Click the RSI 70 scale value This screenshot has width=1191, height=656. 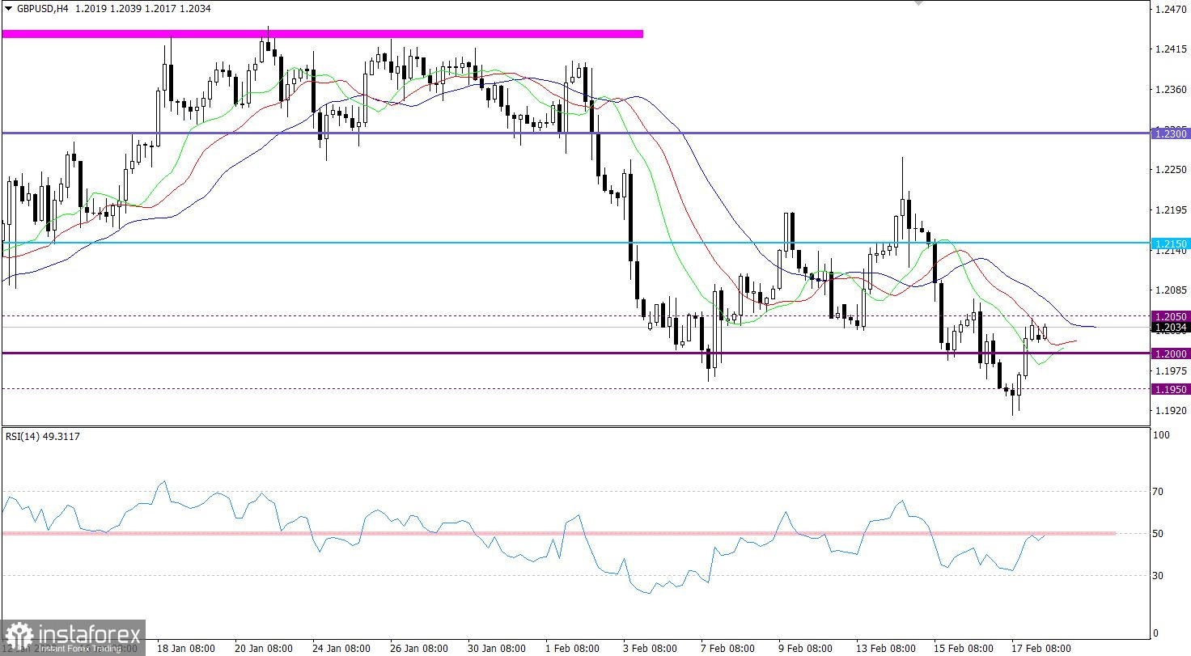(x=1159, y=491)
